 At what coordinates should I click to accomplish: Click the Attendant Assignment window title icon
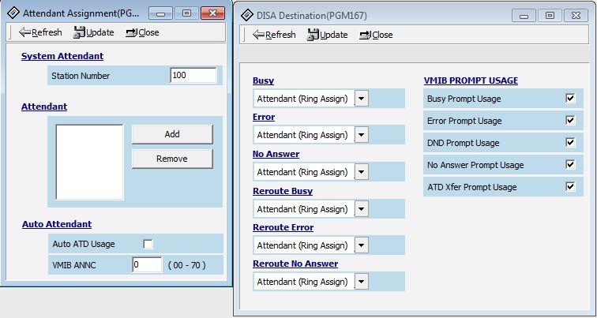coord(11,13)
